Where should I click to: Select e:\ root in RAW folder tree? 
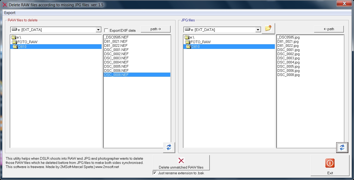click(x=56, y=37)
